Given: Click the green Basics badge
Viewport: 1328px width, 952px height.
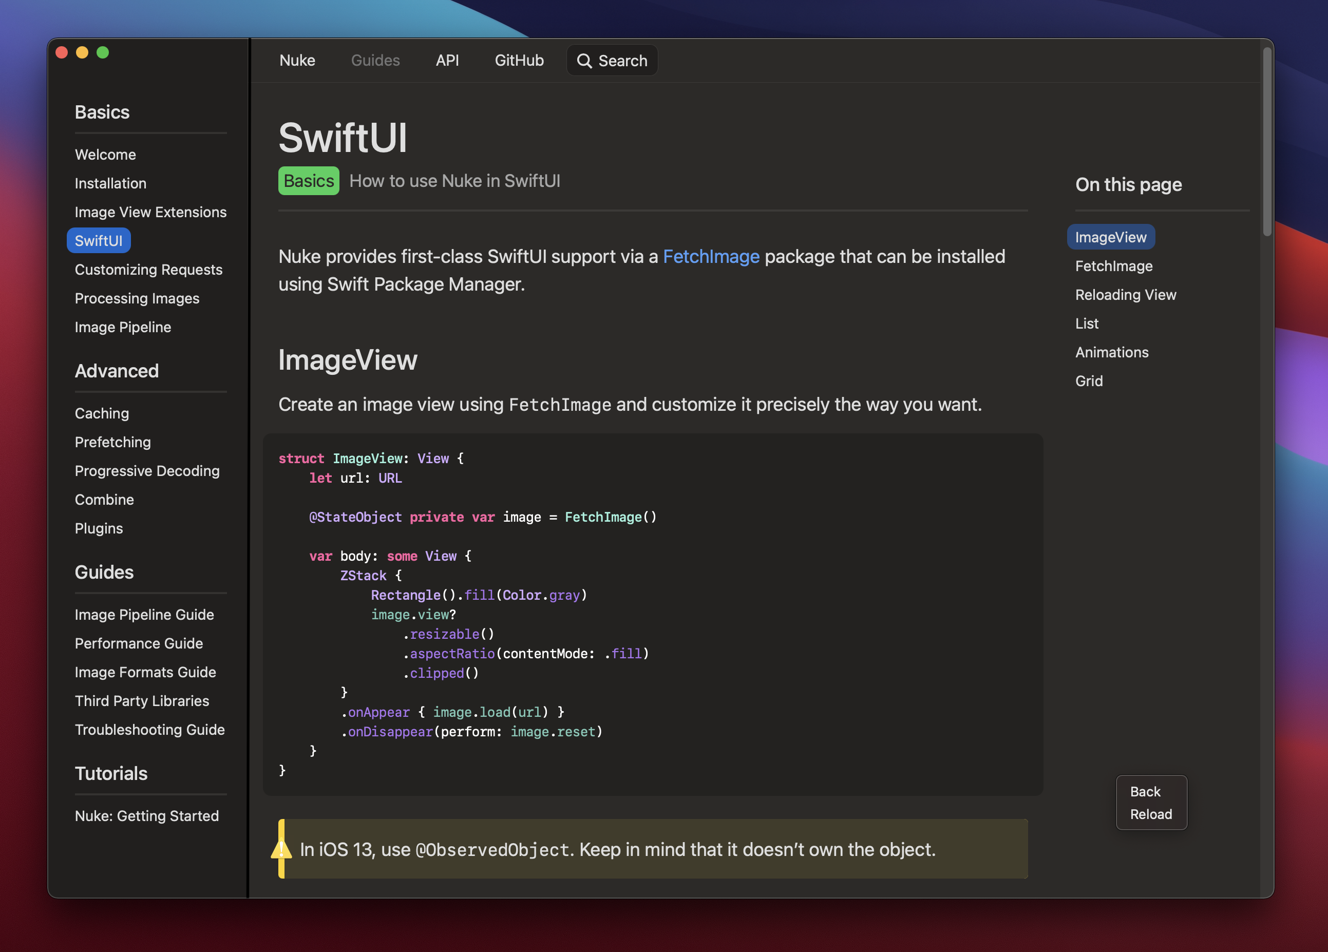Looking at the screenshot, I should [309, 181].
